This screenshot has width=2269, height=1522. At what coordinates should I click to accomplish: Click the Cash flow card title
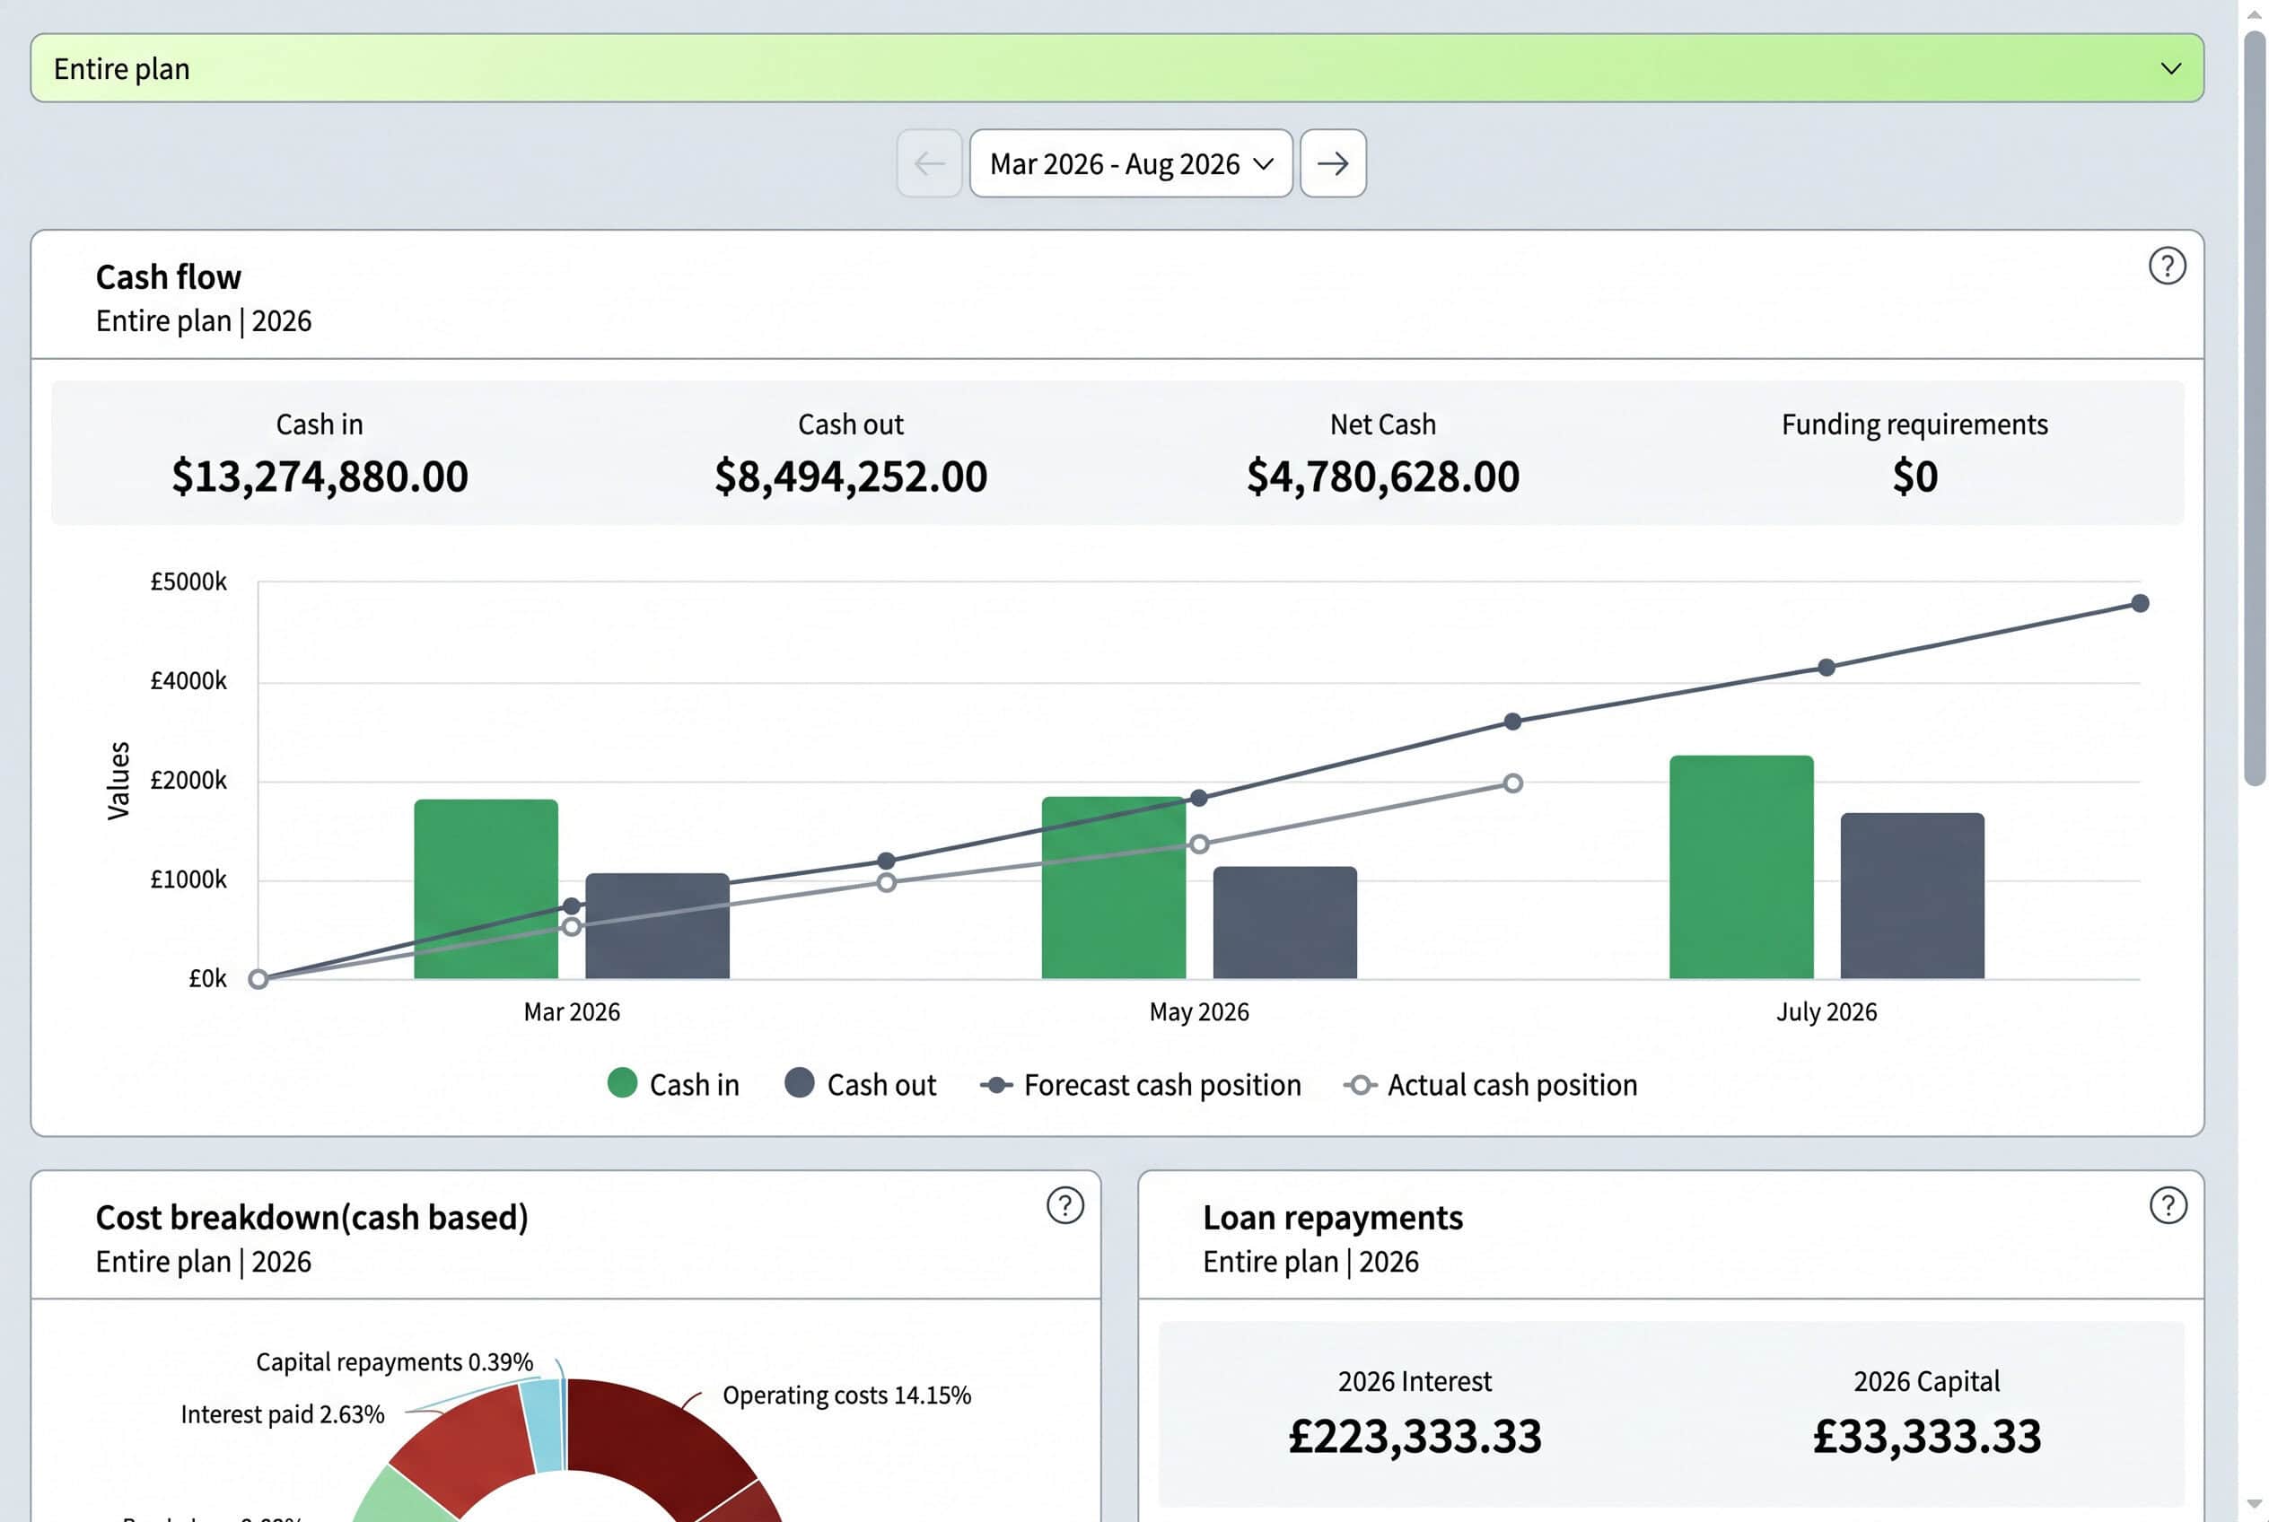pyautogui.click(x=168, y=277)
